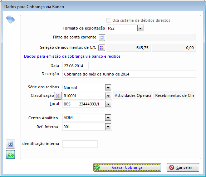Viewport: 206px width, 177px height.
Task: Open the Ref. Interna dropdown
Action: click(108, 127)
